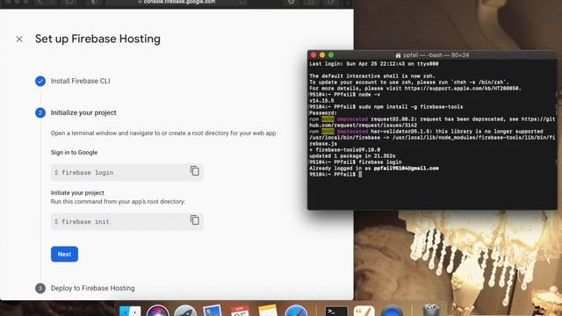Open the Trash in the Dock
The height and width of the screenshot is (316, 562).
431,310
